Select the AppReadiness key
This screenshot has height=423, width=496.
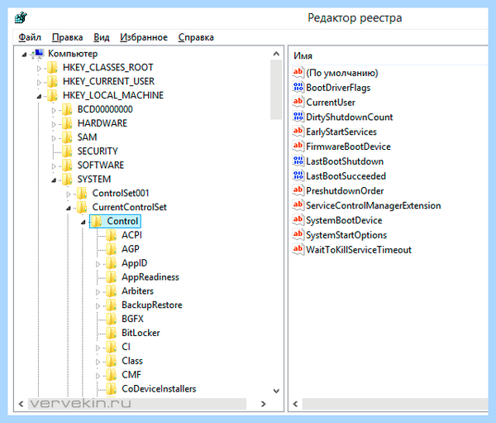[x=150, y=277]
